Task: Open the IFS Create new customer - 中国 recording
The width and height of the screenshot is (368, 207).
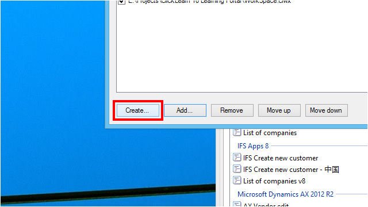Action: (x=291, y=170)
